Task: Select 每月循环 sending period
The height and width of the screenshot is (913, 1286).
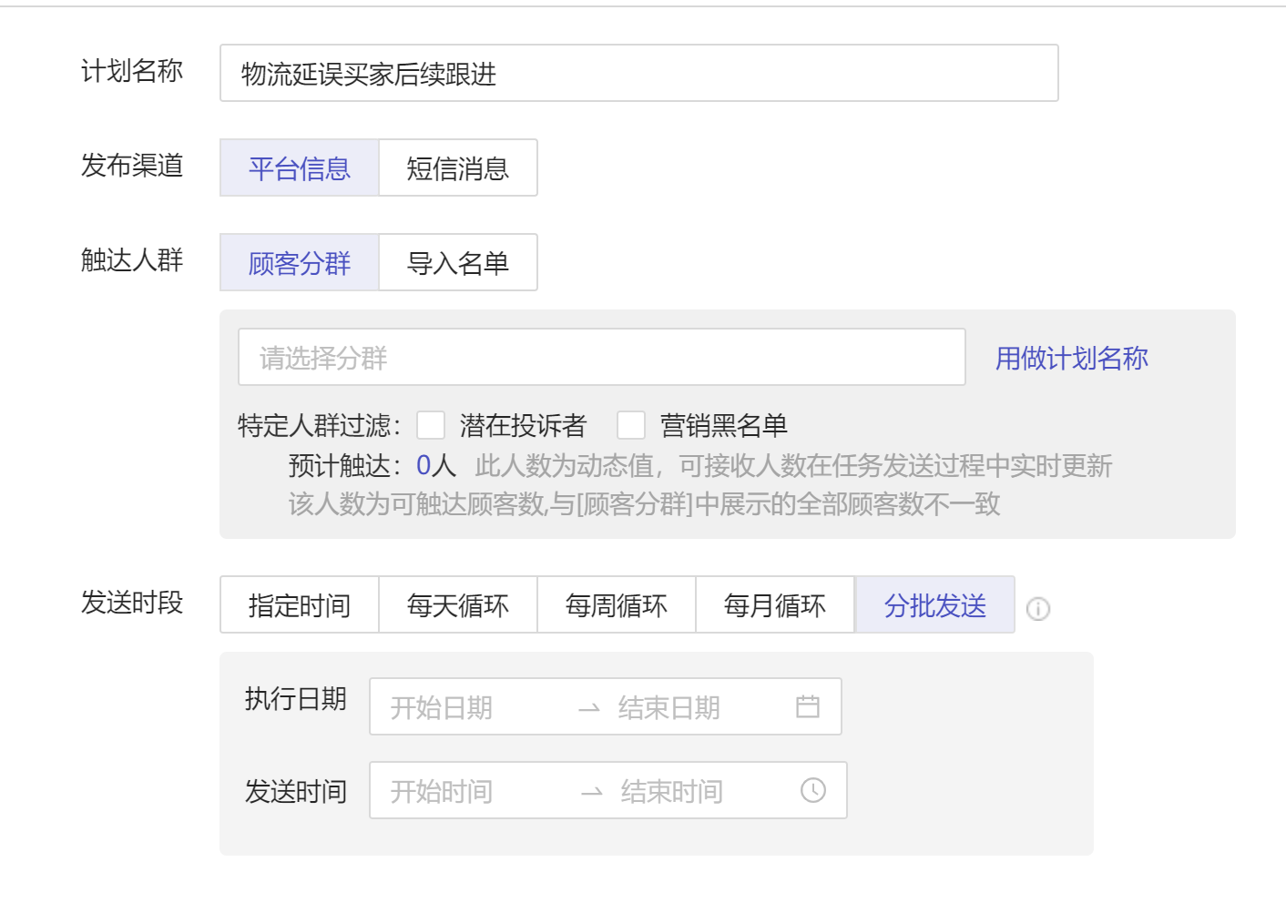Action: click(x=775, y=604)
